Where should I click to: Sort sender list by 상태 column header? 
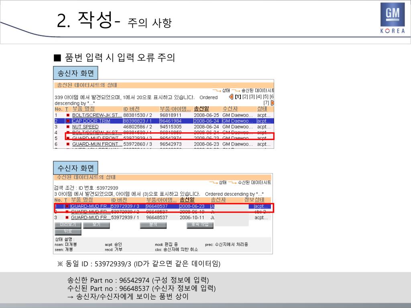pyautogui.click(x=262, y=109)
